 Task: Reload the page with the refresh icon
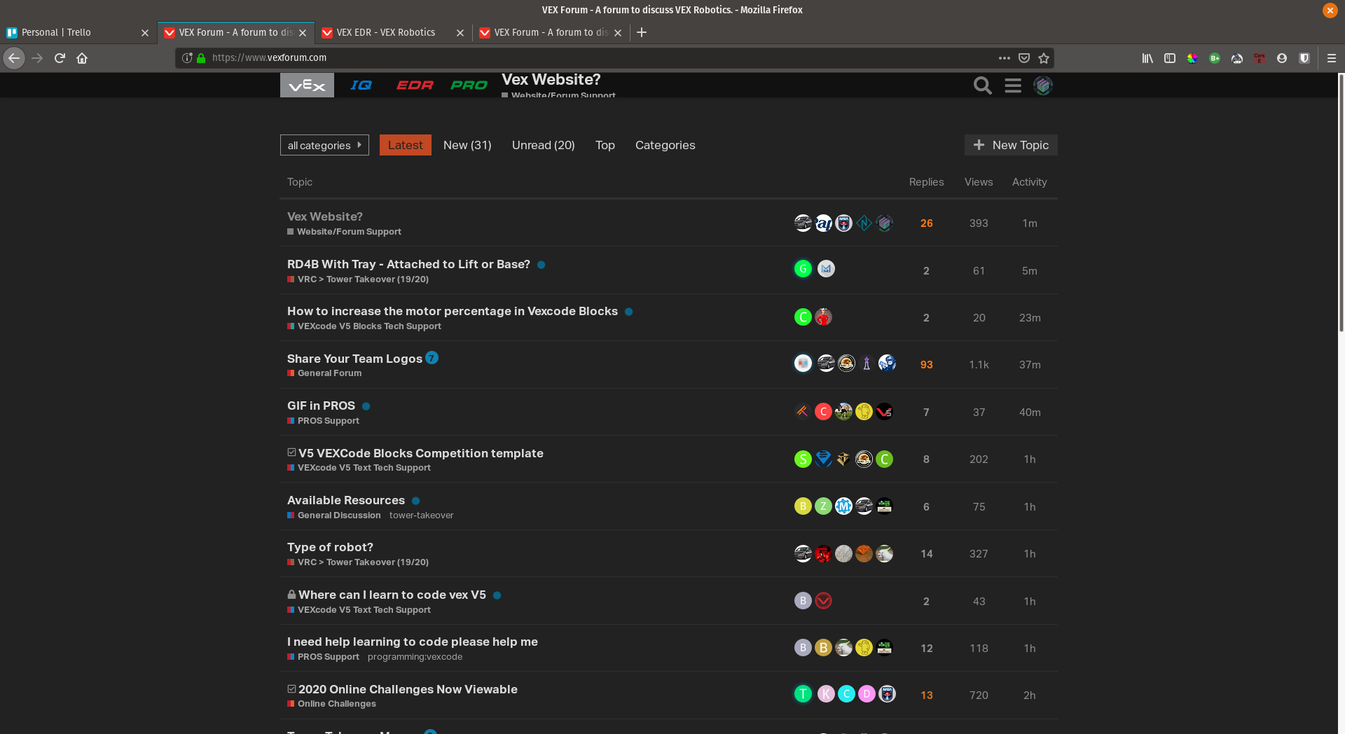[60, 58]
